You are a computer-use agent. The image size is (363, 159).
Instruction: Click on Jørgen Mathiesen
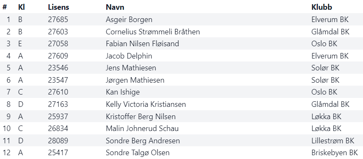[135, 80]
